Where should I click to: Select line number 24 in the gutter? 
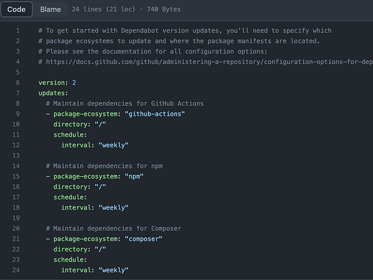click(16, 270)
